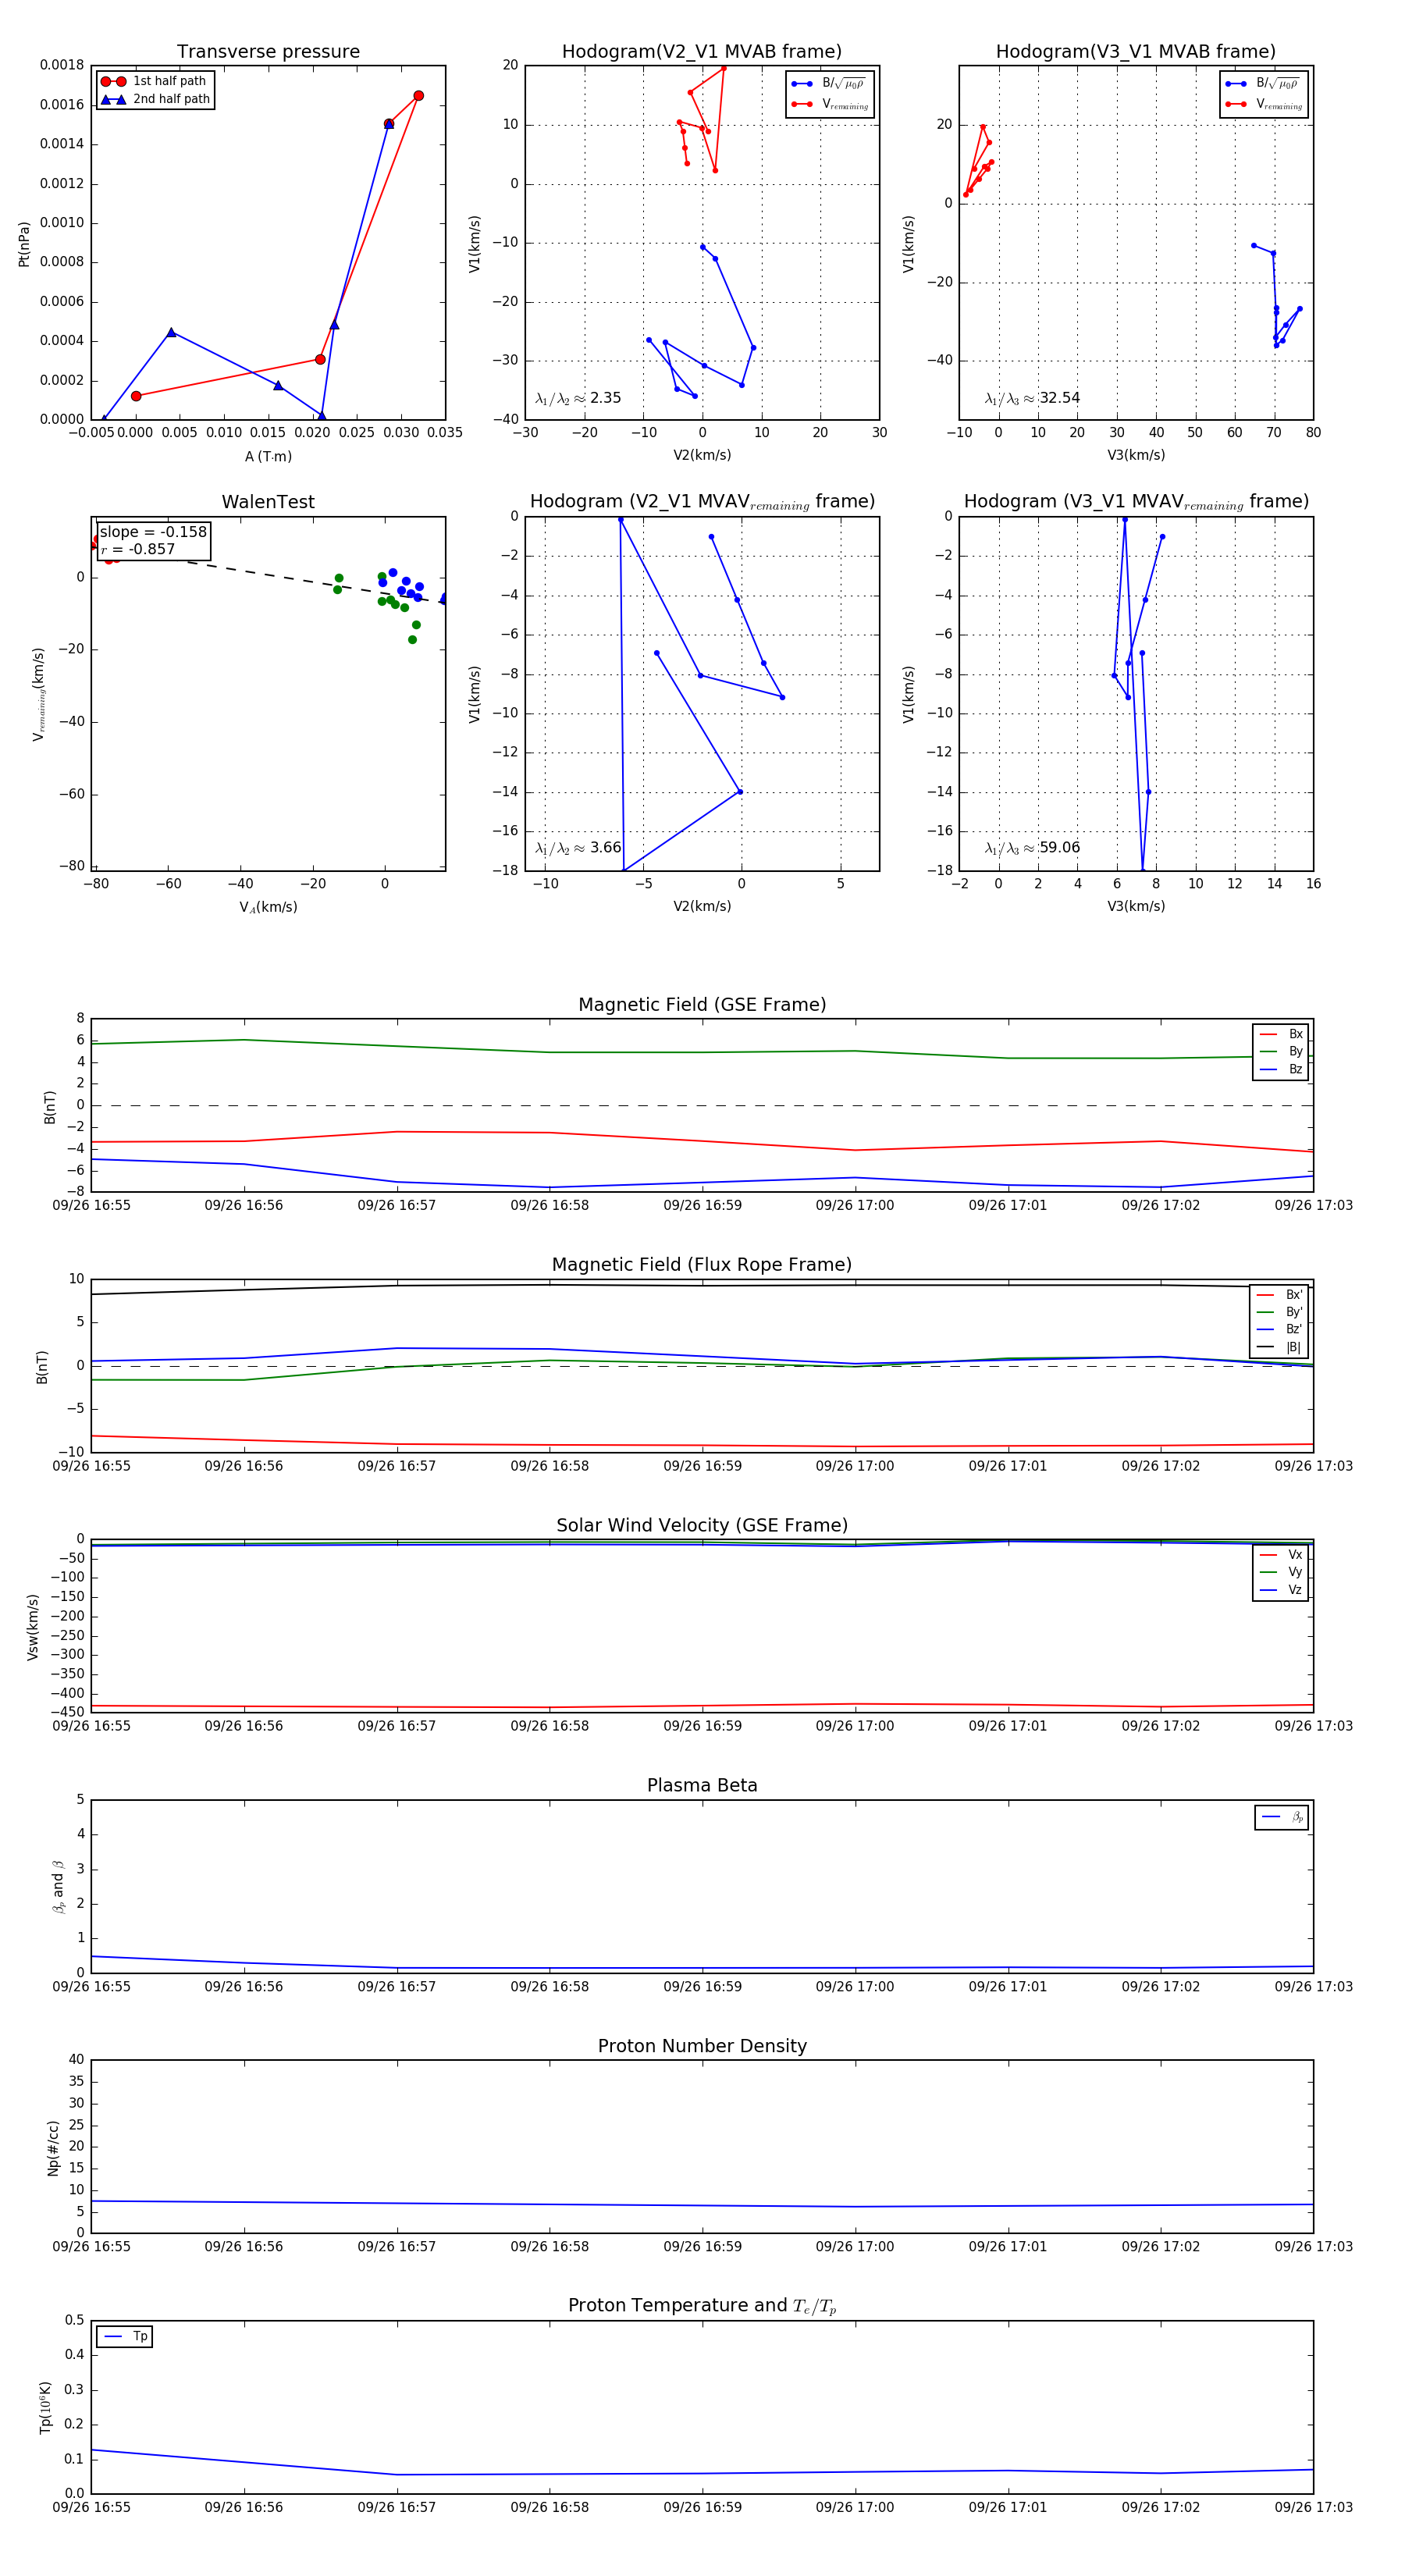Select the By legend entry
This screenshot has width=1405, height=2576.
[1281, 1051]
